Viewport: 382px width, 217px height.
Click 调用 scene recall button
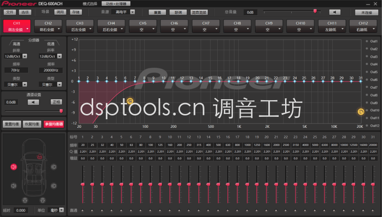coord(60,12)
